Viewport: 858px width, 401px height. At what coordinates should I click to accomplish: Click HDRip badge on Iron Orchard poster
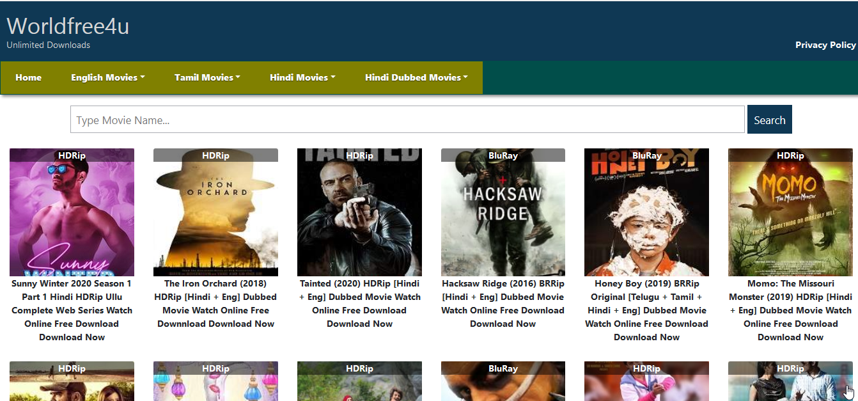point(215,155)
